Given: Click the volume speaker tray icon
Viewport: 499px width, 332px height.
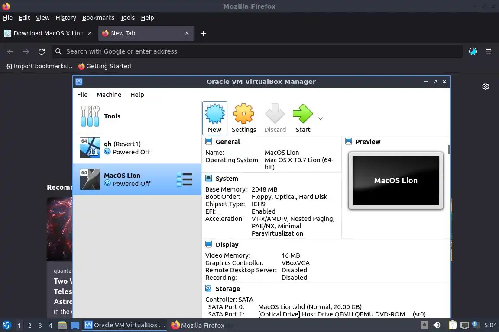Looking at the screenshot, I should click(437, 326).
